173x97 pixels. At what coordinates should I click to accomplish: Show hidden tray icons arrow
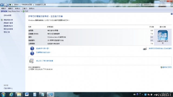pos(142,95)
